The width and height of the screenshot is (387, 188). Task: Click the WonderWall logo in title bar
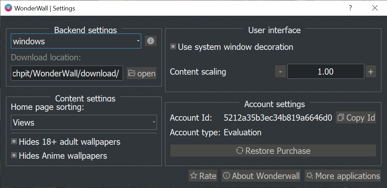coord(8,8)
